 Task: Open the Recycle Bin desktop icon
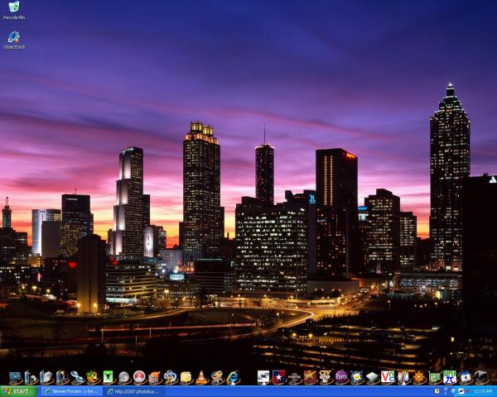click(x=14, y=11)
